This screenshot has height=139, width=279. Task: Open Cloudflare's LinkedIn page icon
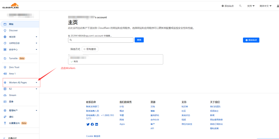pyautogui.click(x=96, y=124)
